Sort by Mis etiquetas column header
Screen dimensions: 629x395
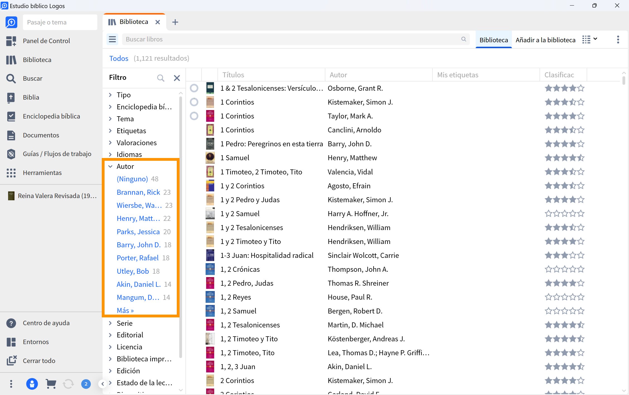pos(486,75)
